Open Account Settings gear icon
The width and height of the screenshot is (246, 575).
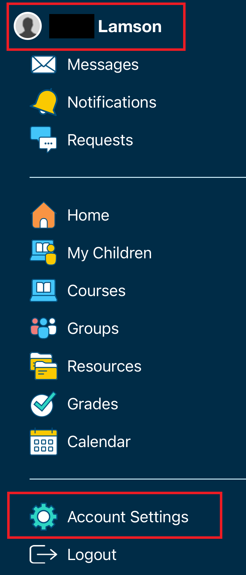coord(44,517)
